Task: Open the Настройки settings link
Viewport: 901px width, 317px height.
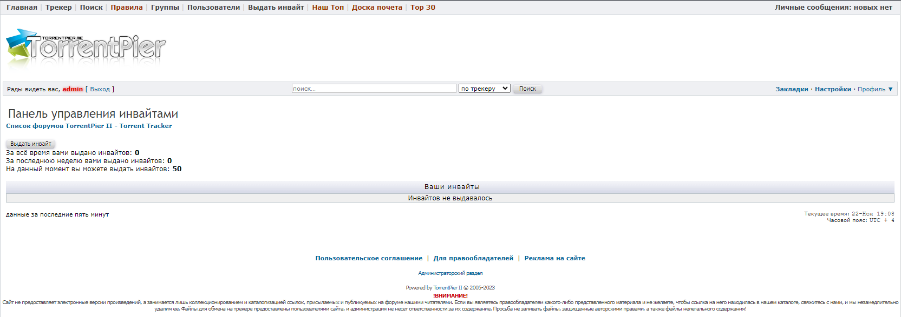Action: (x=833, y=89)
